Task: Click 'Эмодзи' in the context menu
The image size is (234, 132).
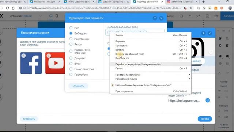Action: pos(150,35)
